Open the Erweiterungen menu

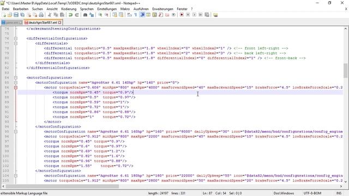click(163, 9)
